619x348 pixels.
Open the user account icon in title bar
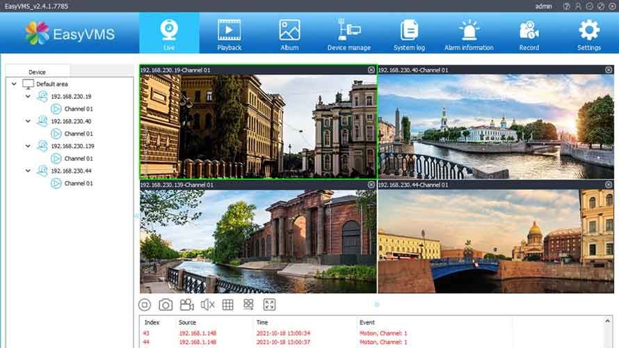577,6
